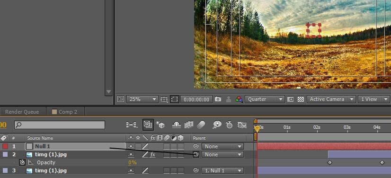Toggle Shy switch for layer 3
The width and height of the screenshot is (391, 178).
(131, 171)
